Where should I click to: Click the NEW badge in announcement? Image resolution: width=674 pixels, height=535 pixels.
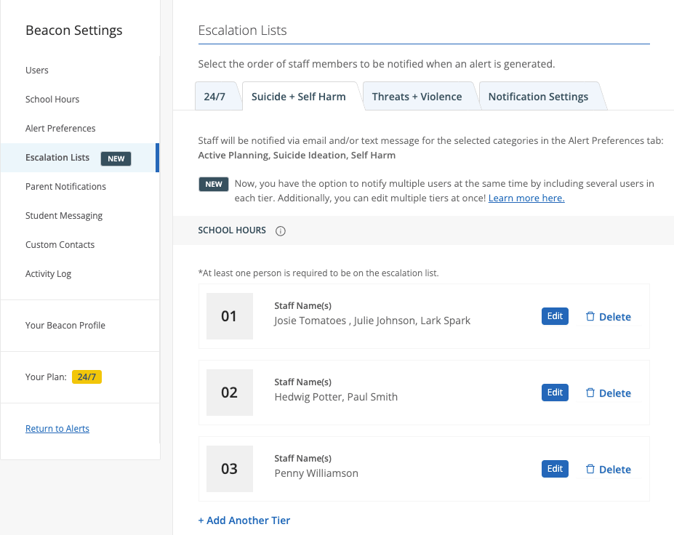point(214,184)
